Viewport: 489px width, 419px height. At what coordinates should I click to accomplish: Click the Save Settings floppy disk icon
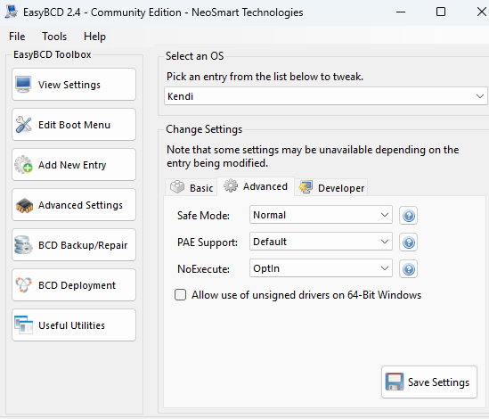(x=395, y=382)
